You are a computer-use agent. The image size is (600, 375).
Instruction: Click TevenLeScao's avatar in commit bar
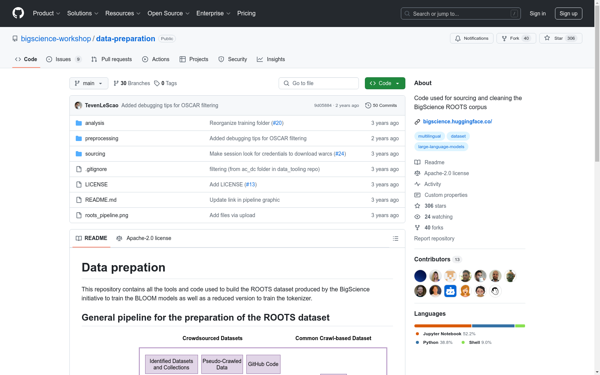(x=78, y=105)
